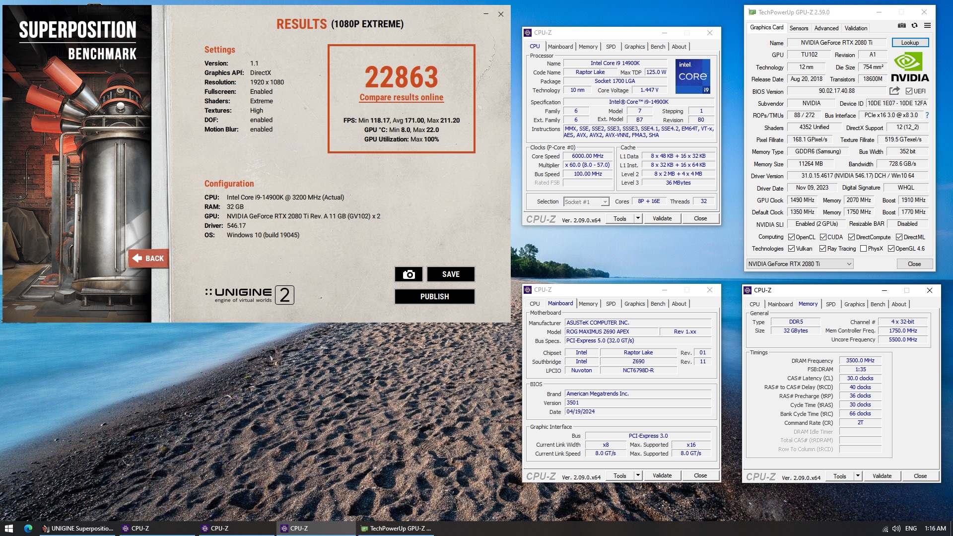Image resolution: width=953 pixels, height=536 pixels.
Task: Open the GPU selector dropdown in GPU-Z
Action: 800,264
